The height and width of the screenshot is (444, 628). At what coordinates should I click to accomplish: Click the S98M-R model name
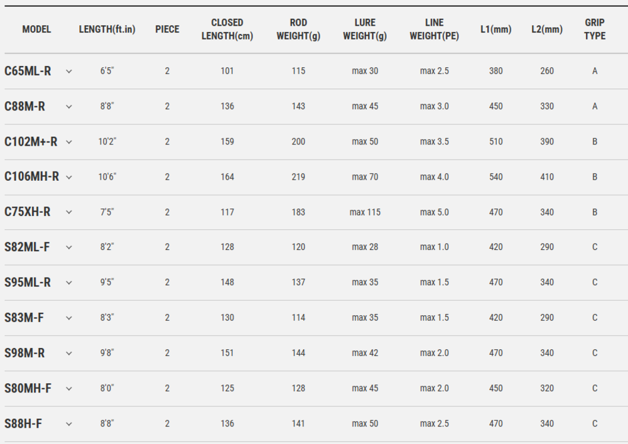[24, 353]
